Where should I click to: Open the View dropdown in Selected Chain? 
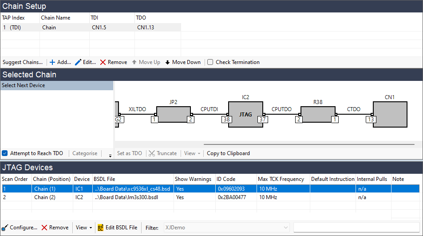coord(192,153)
